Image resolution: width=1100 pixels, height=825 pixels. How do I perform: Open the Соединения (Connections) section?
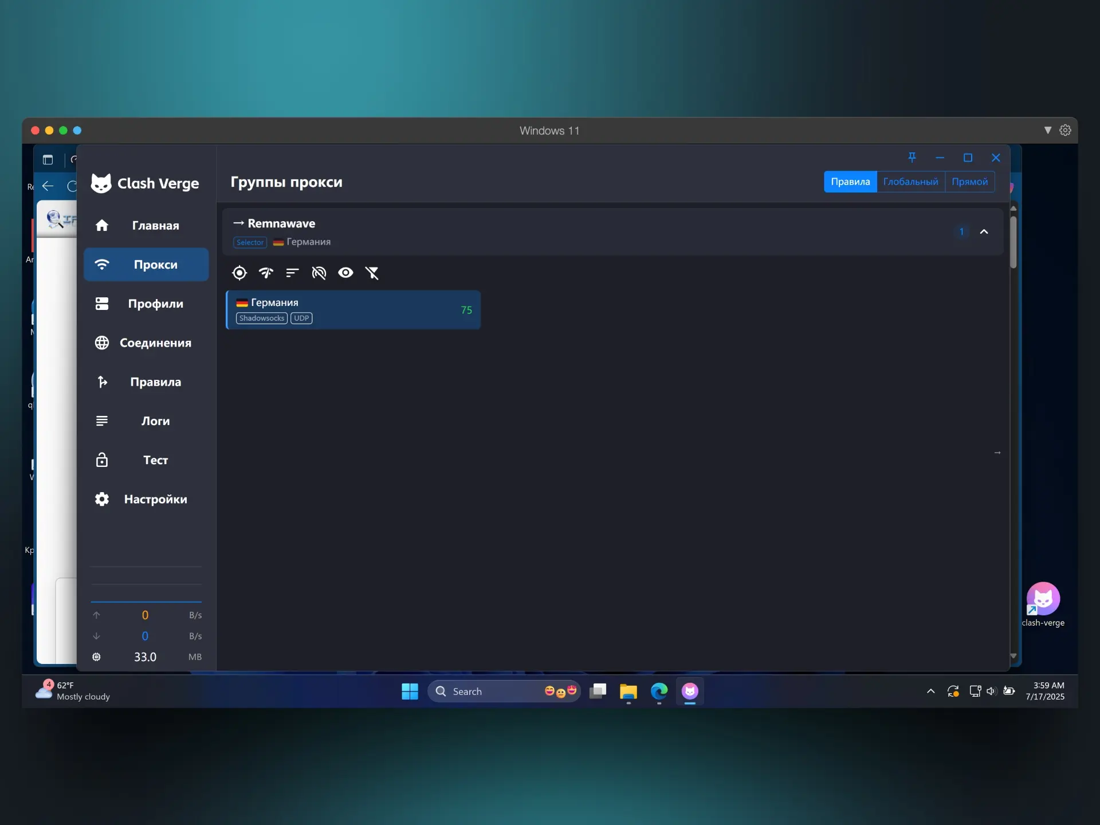pos(146,343)
